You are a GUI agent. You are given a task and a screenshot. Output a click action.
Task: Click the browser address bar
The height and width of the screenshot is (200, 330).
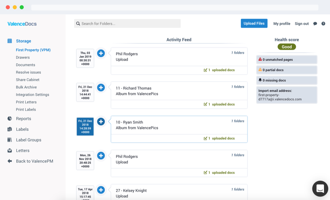tap(175, 7)
